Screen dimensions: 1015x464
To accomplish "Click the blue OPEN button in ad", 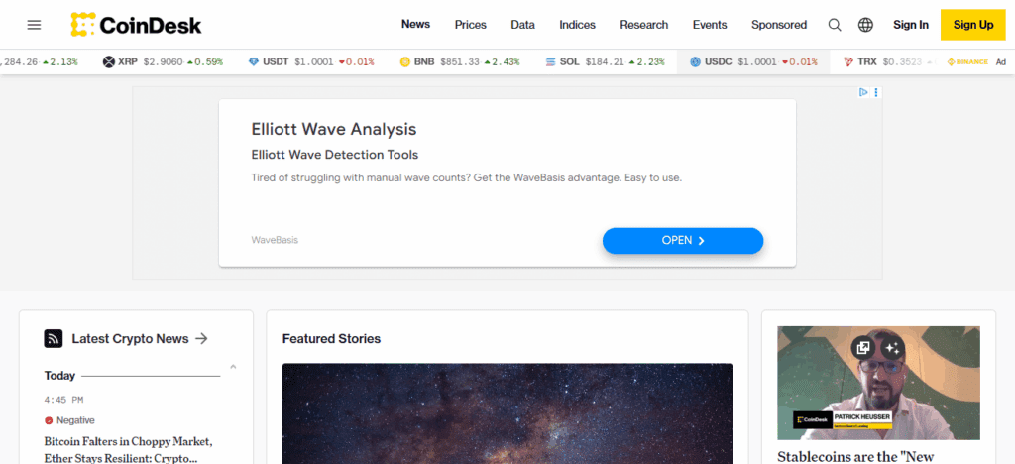I will (683, 240).
